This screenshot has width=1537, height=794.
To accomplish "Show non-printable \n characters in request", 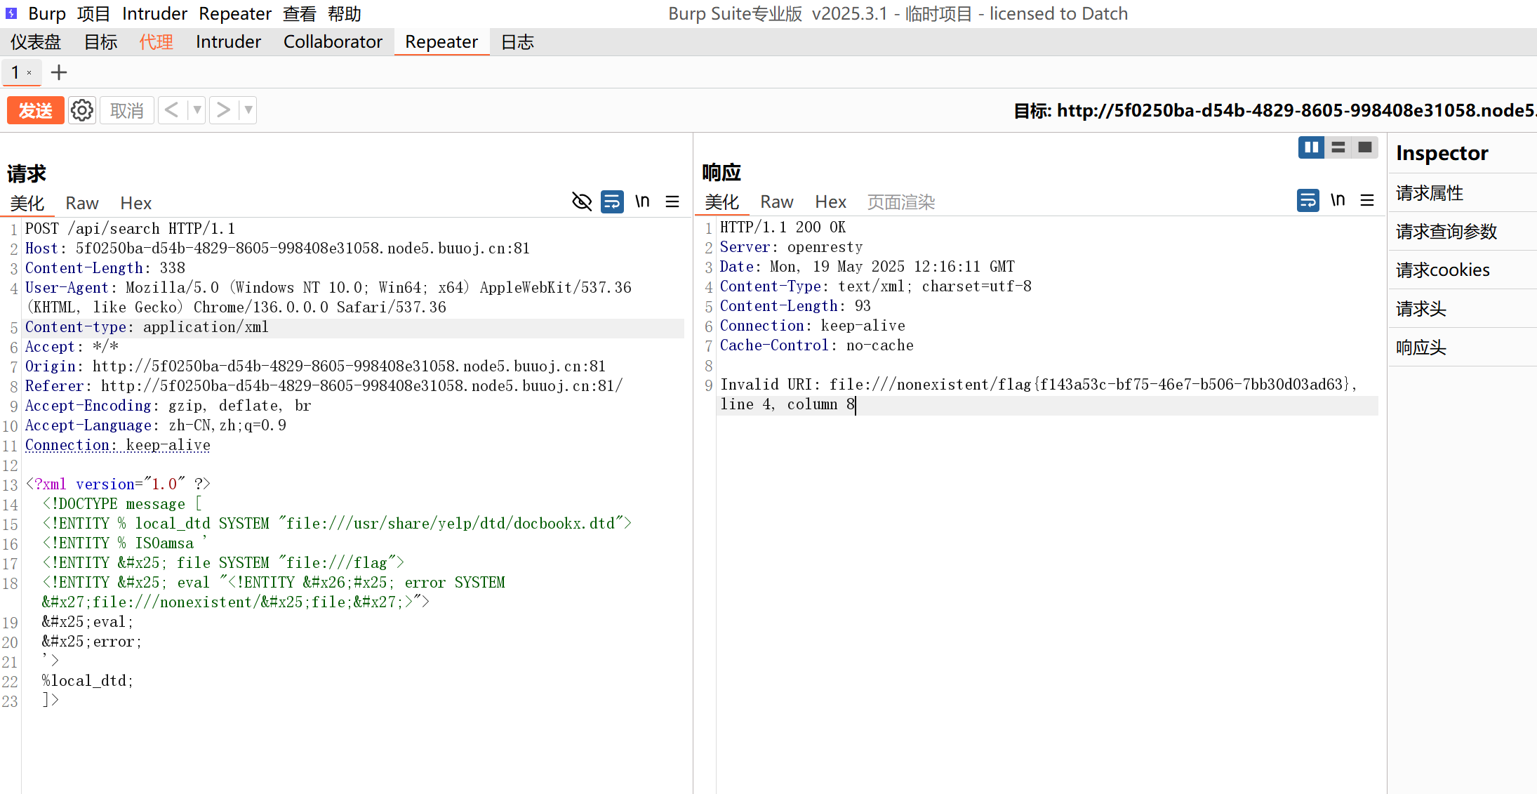I will click(x=642, y=201).
